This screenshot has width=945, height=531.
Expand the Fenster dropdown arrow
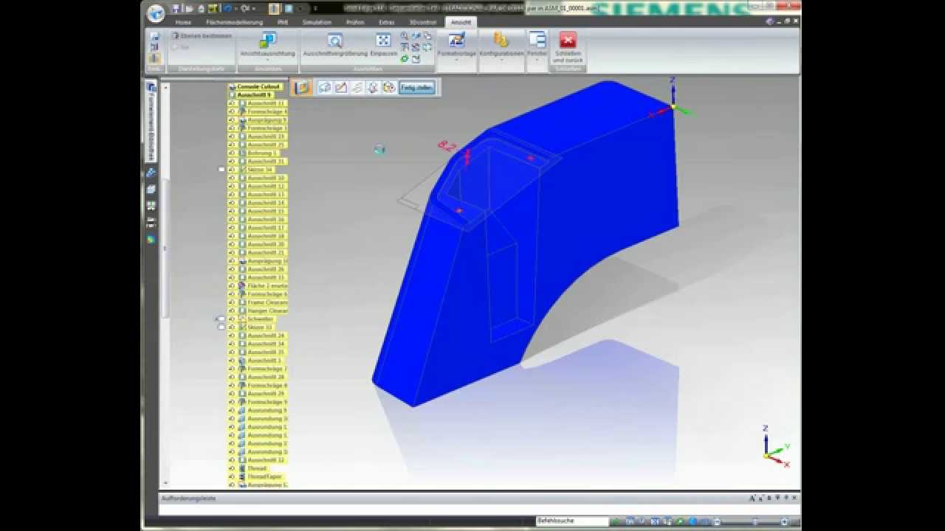coord(537,60)
